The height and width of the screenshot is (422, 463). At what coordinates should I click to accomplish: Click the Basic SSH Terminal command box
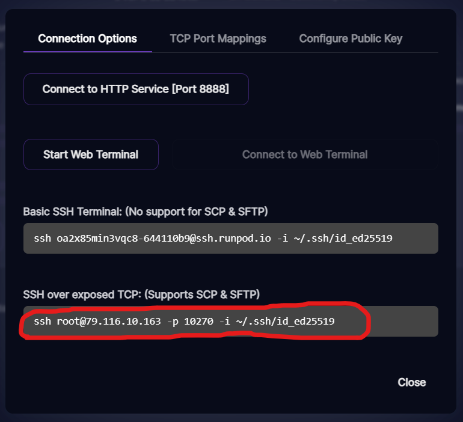point(231,238)
